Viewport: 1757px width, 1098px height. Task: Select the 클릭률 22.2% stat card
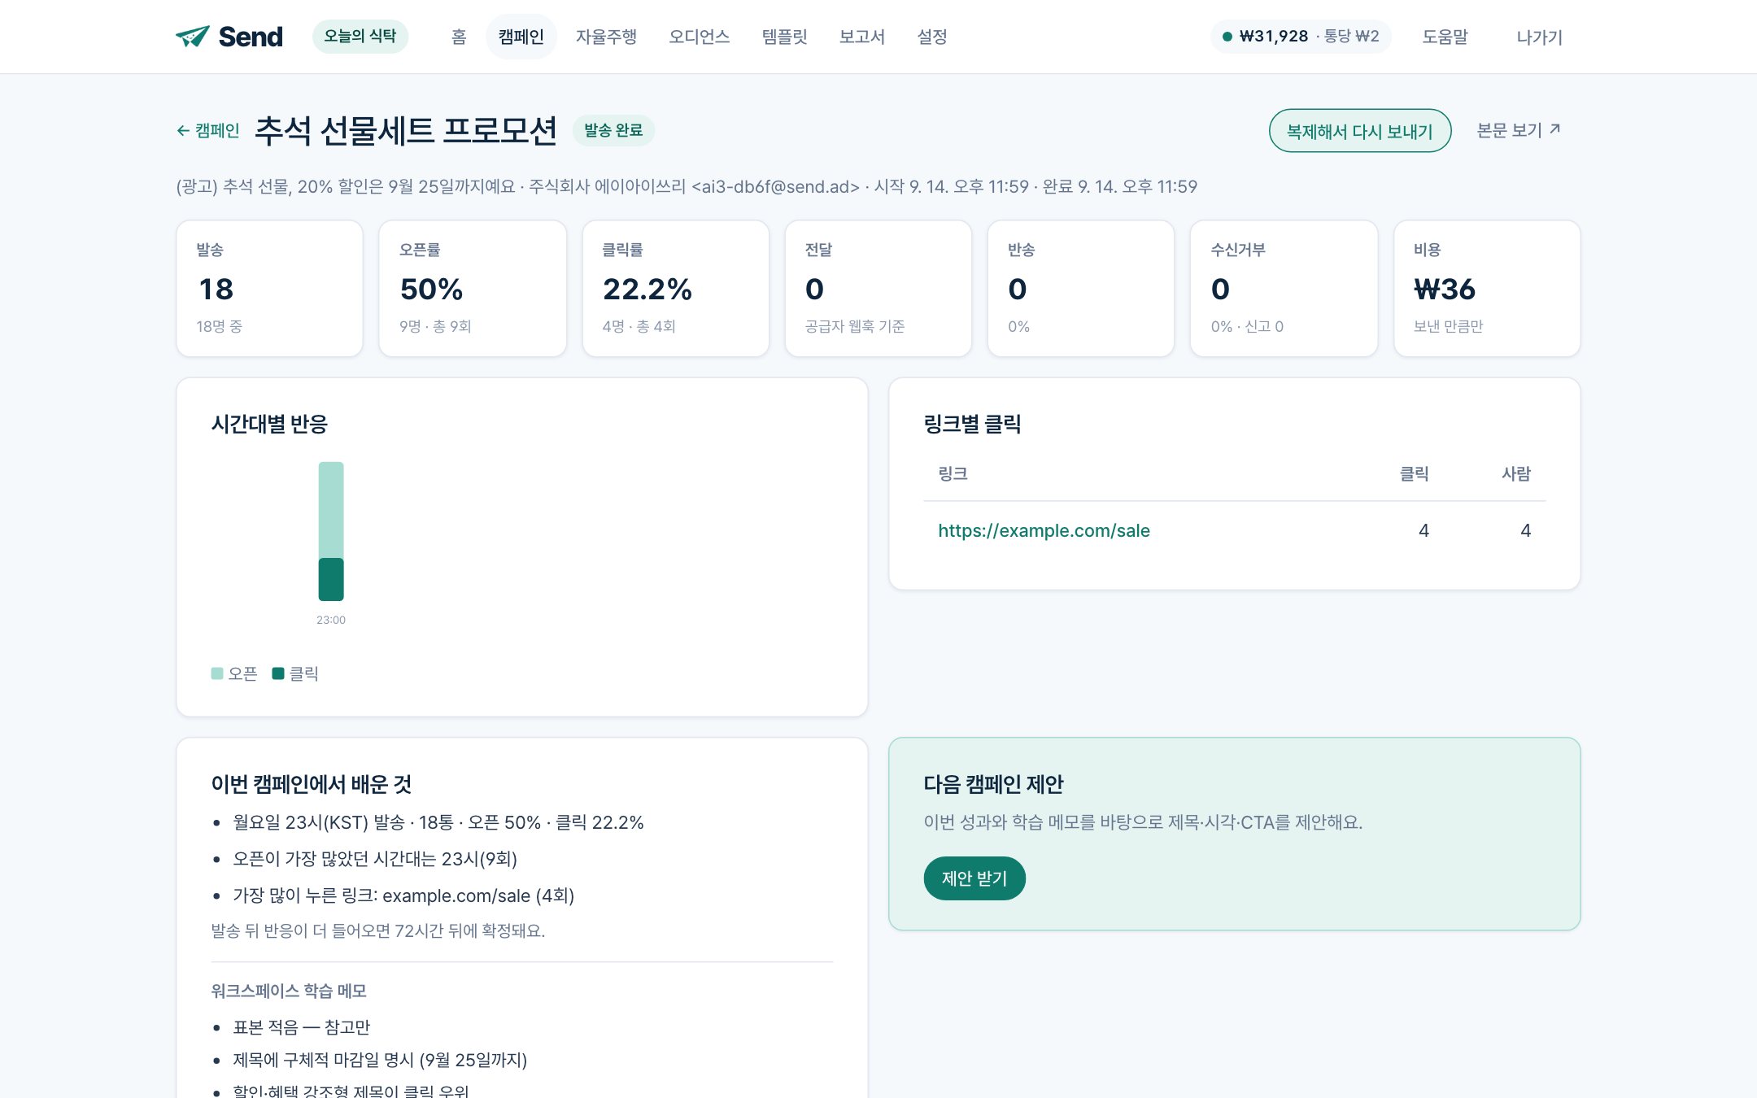[675, 288]
